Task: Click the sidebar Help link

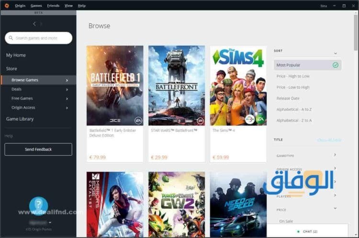Action: click(x=9, y=136)
